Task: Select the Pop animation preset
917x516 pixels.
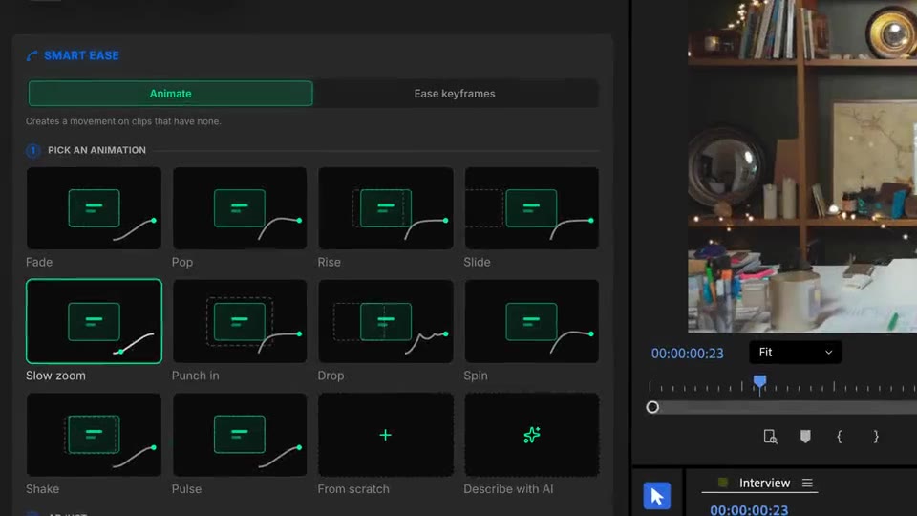Action: click(239, 208)
